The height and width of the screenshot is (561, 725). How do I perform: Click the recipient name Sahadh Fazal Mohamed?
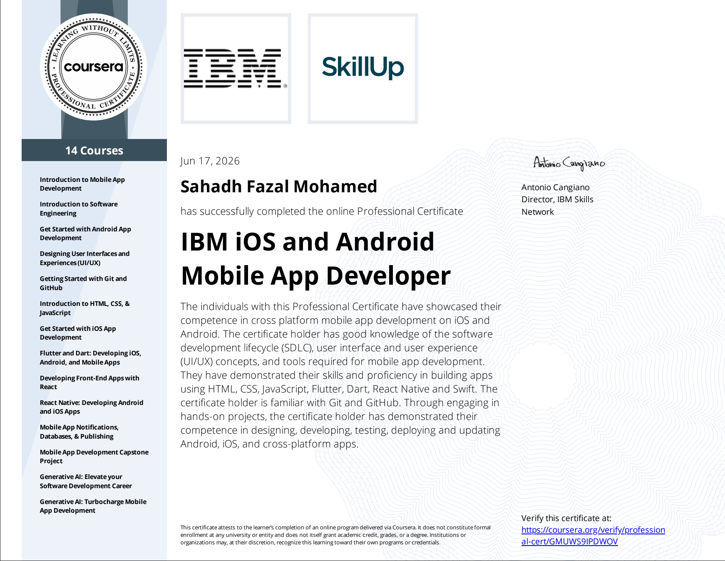coord(279,186)
